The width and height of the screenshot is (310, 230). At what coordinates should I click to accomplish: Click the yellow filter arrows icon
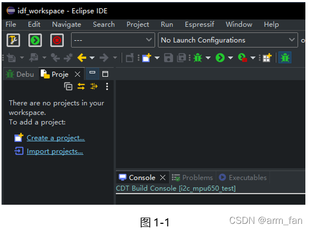click(94, 87)
